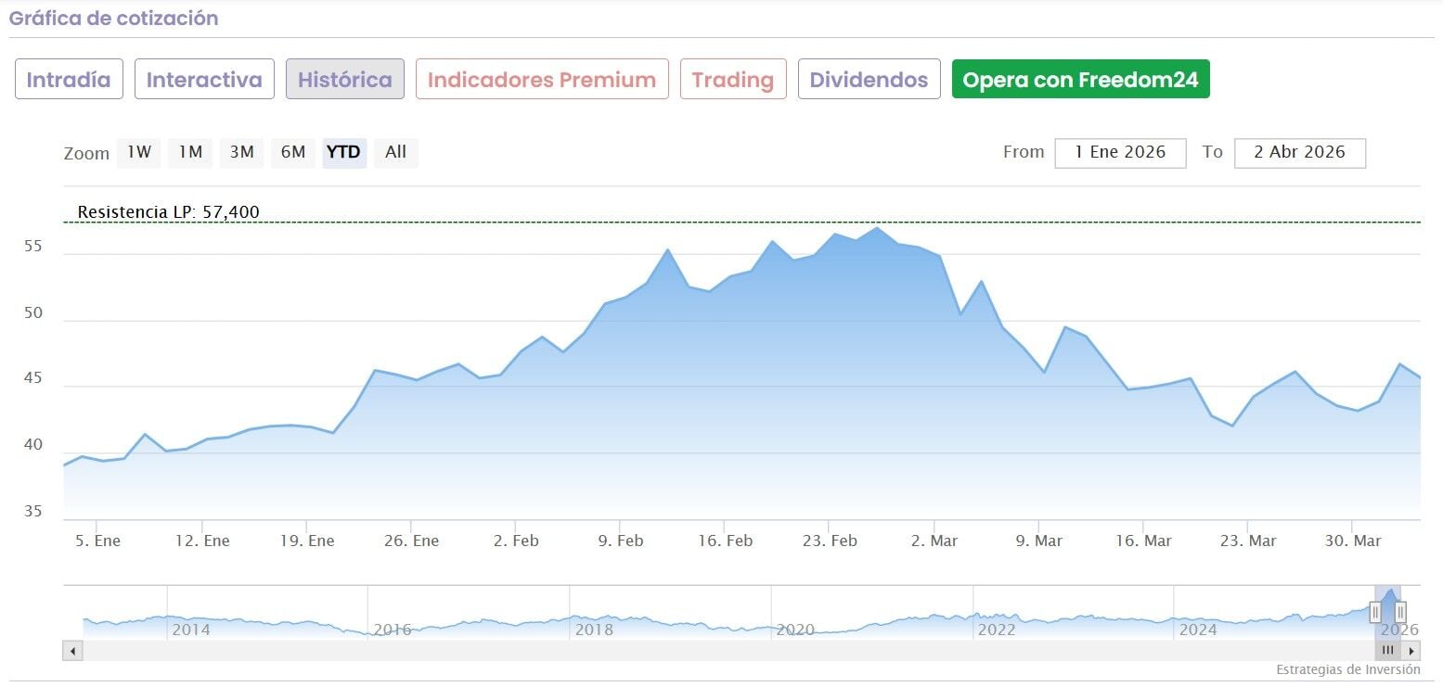The width and height of the screenshot is (1443, 700).
Task: Select the Histórica tab
Action: 344,80
